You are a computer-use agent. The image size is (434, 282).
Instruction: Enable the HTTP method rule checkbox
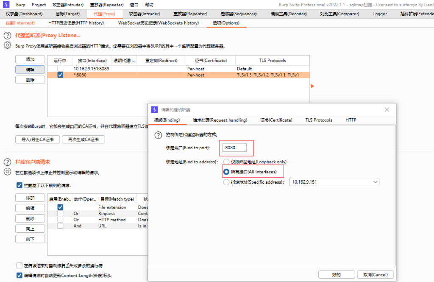point(60,220)
